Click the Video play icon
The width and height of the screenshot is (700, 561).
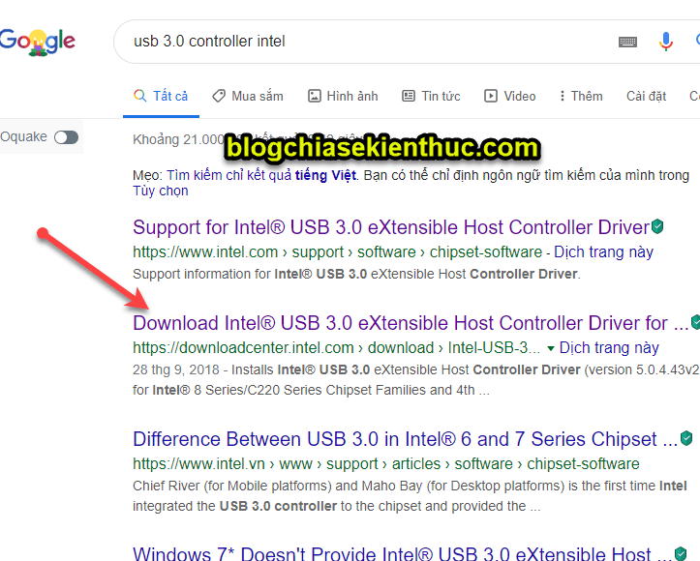click(x=491, y=96)
